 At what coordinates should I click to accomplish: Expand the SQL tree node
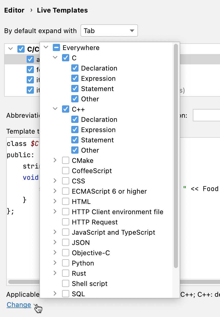55,294
